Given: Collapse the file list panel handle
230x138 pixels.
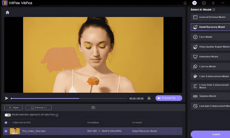Looking at the screenshot, I should coord(93,108).
